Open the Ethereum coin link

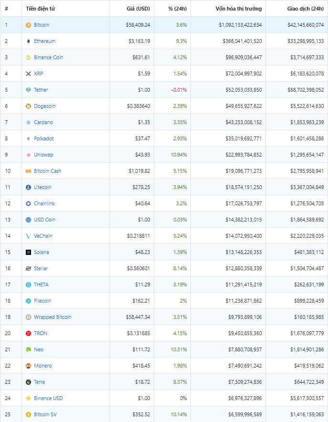click(x=45, y=41)
